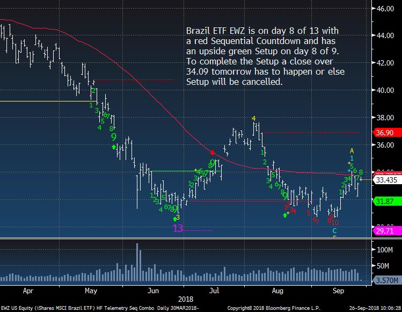
Task: Select the red 10 countdown marker
Action: coord(335,223)
